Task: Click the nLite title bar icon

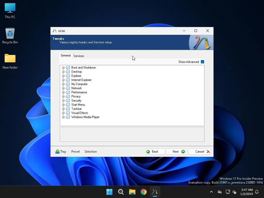Action: pyautogui.click(x=54, y=31)
